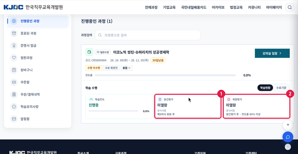Click the certificate ribbon icon beside 증명서 발급

[x=14, y=45]
